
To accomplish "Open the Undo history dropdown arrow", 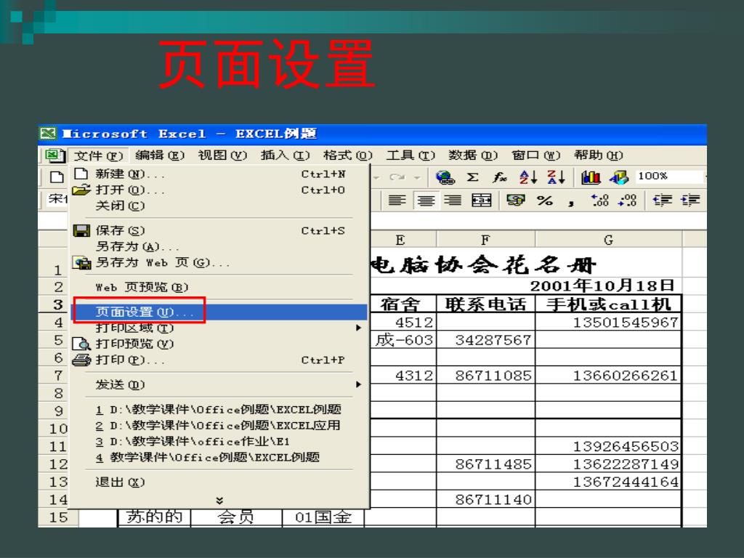I will pyautogui.click(x=377, y=178).
